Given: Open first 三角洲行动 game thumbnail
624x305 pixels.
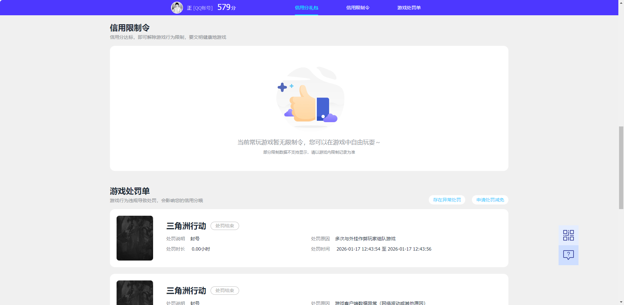Looking at the screenshot, I should pyautogui.click(x=135, y=238).
